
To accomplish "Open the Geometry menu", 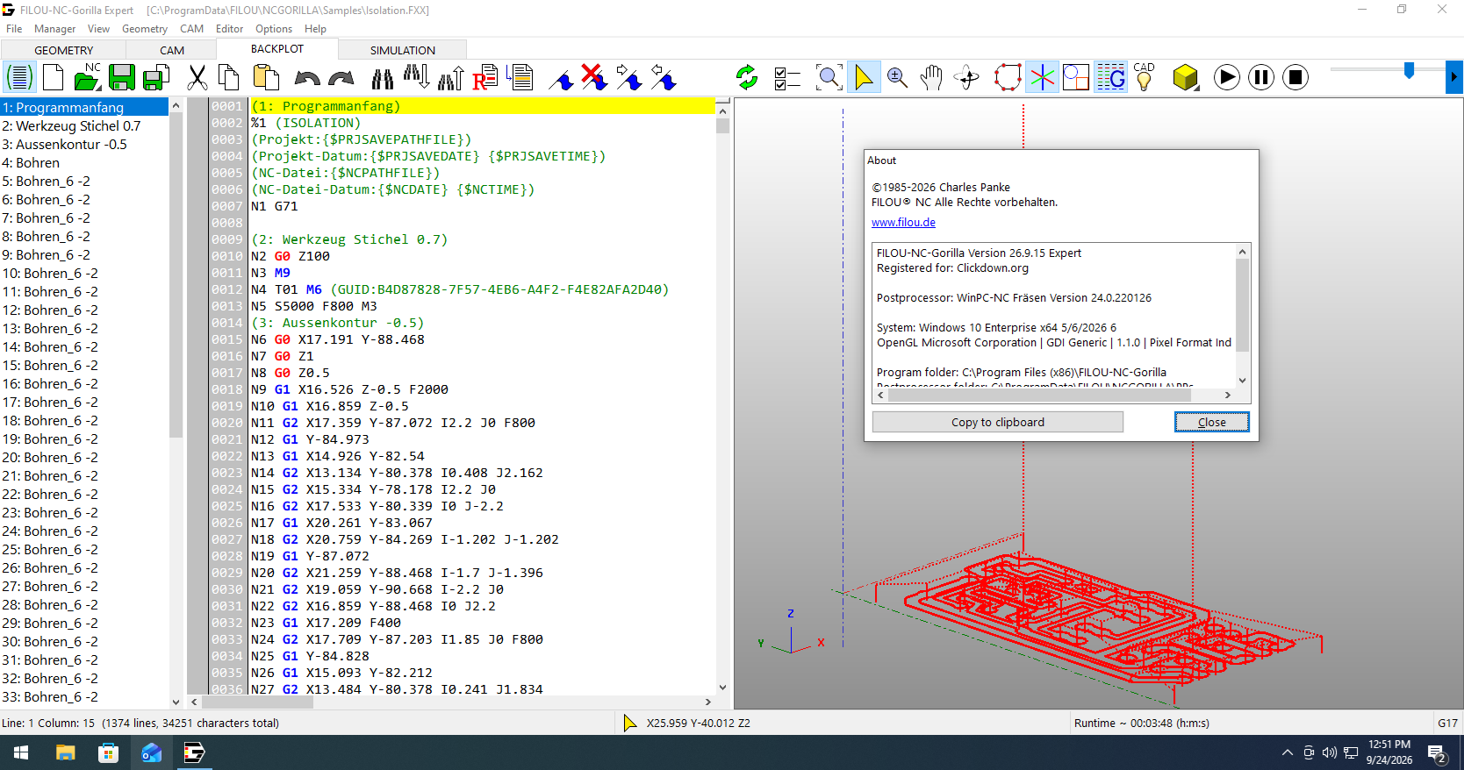I will pyautogui.click(x=145, y=29).
